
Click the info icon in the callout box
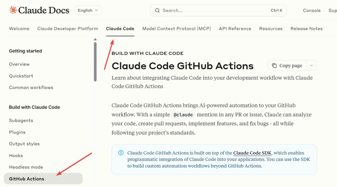click(x=121, y=153)
